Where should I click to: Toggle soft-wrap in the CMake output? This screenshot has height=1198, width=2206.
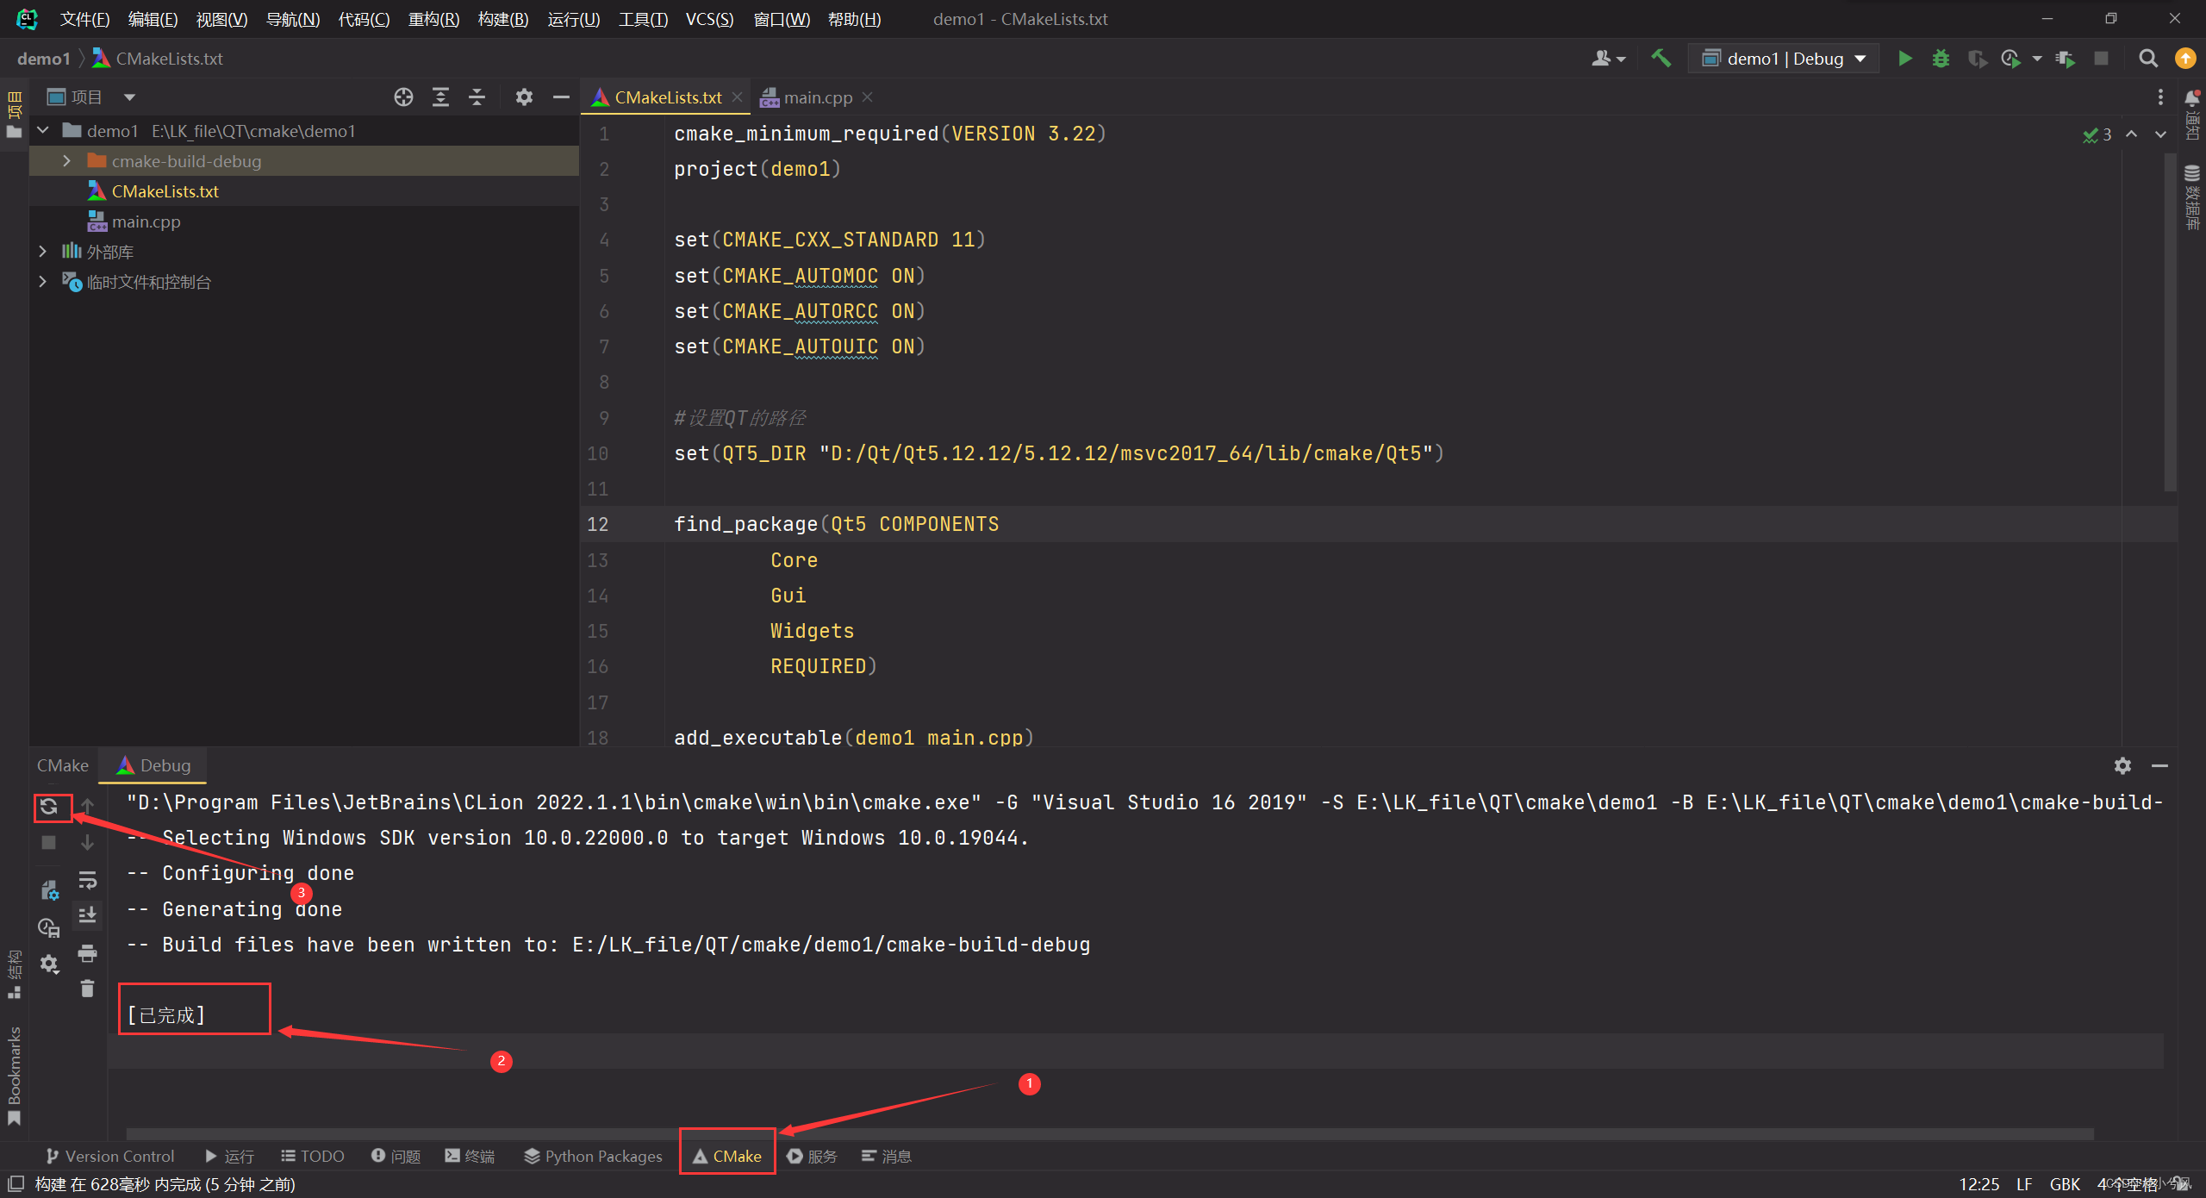tap(87, 881)
